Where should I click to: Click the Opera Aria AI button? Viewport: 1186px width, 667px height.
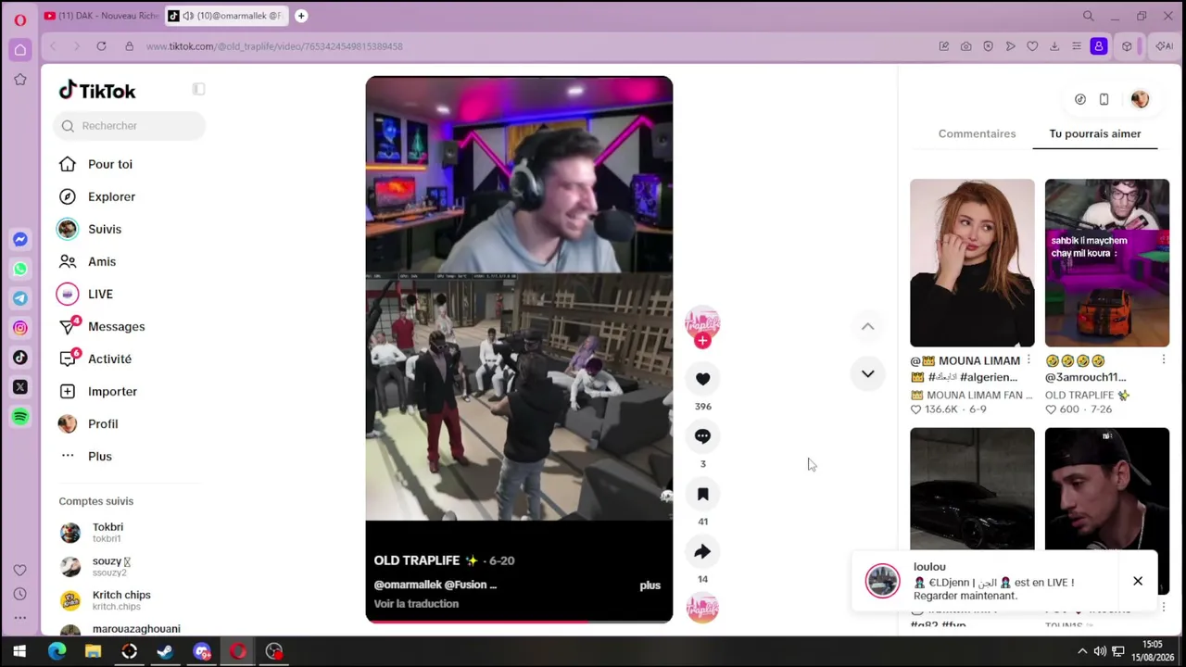[x=1165, y=46]
